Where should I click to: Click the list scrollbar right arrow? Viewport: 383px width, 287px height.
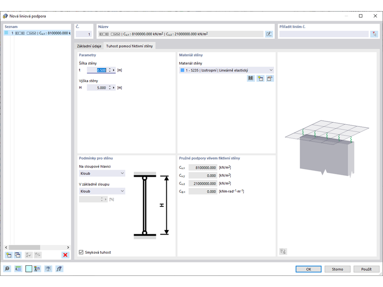coord(68,247)
